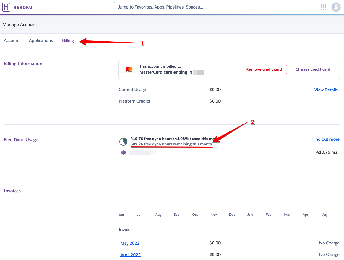Click the Platform Credits label
Viewport: 344px width, 260px height.
(134, 101)
